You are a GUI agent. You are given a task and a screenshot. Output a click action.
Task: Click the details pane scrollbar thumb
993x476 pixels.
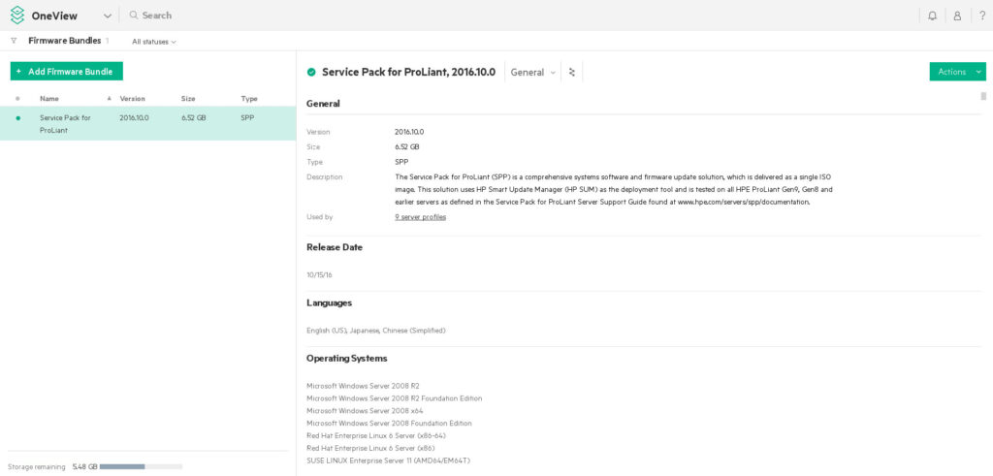(x=983, y=96)
